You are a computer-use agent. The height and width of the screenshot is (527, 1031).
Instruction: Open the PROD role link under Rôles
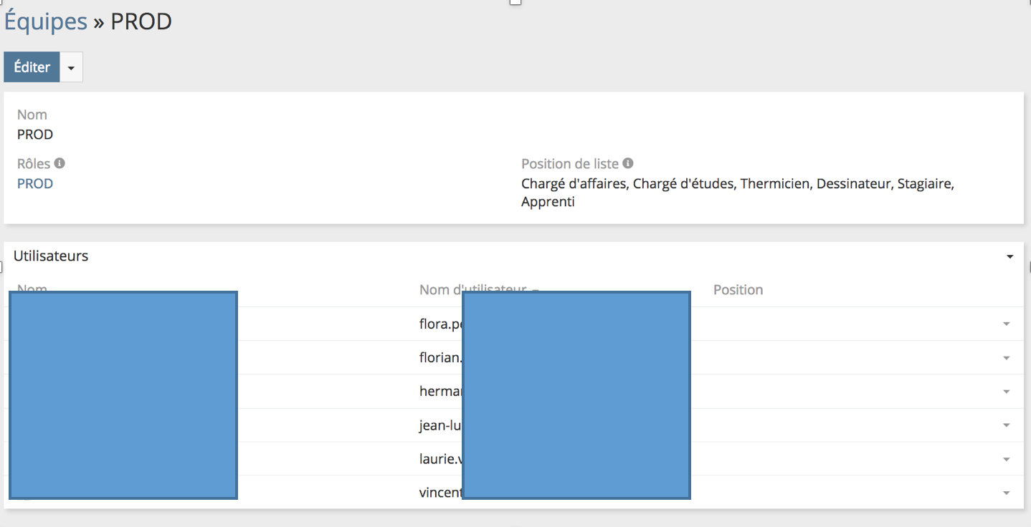coord(35,183)
